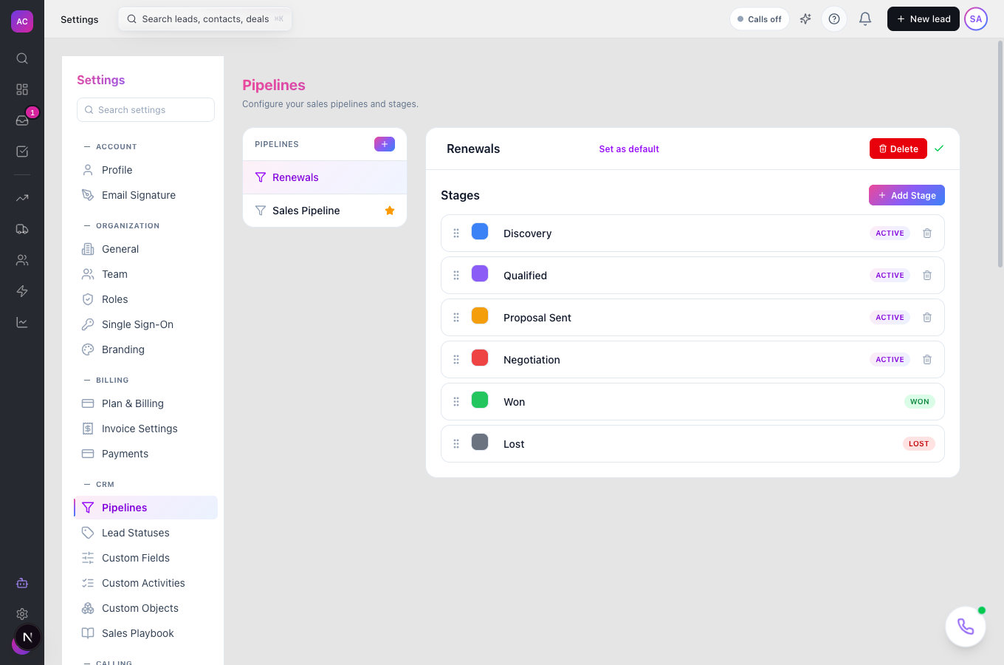Delete the Discovery stage with its trash icon

[927, 233]
